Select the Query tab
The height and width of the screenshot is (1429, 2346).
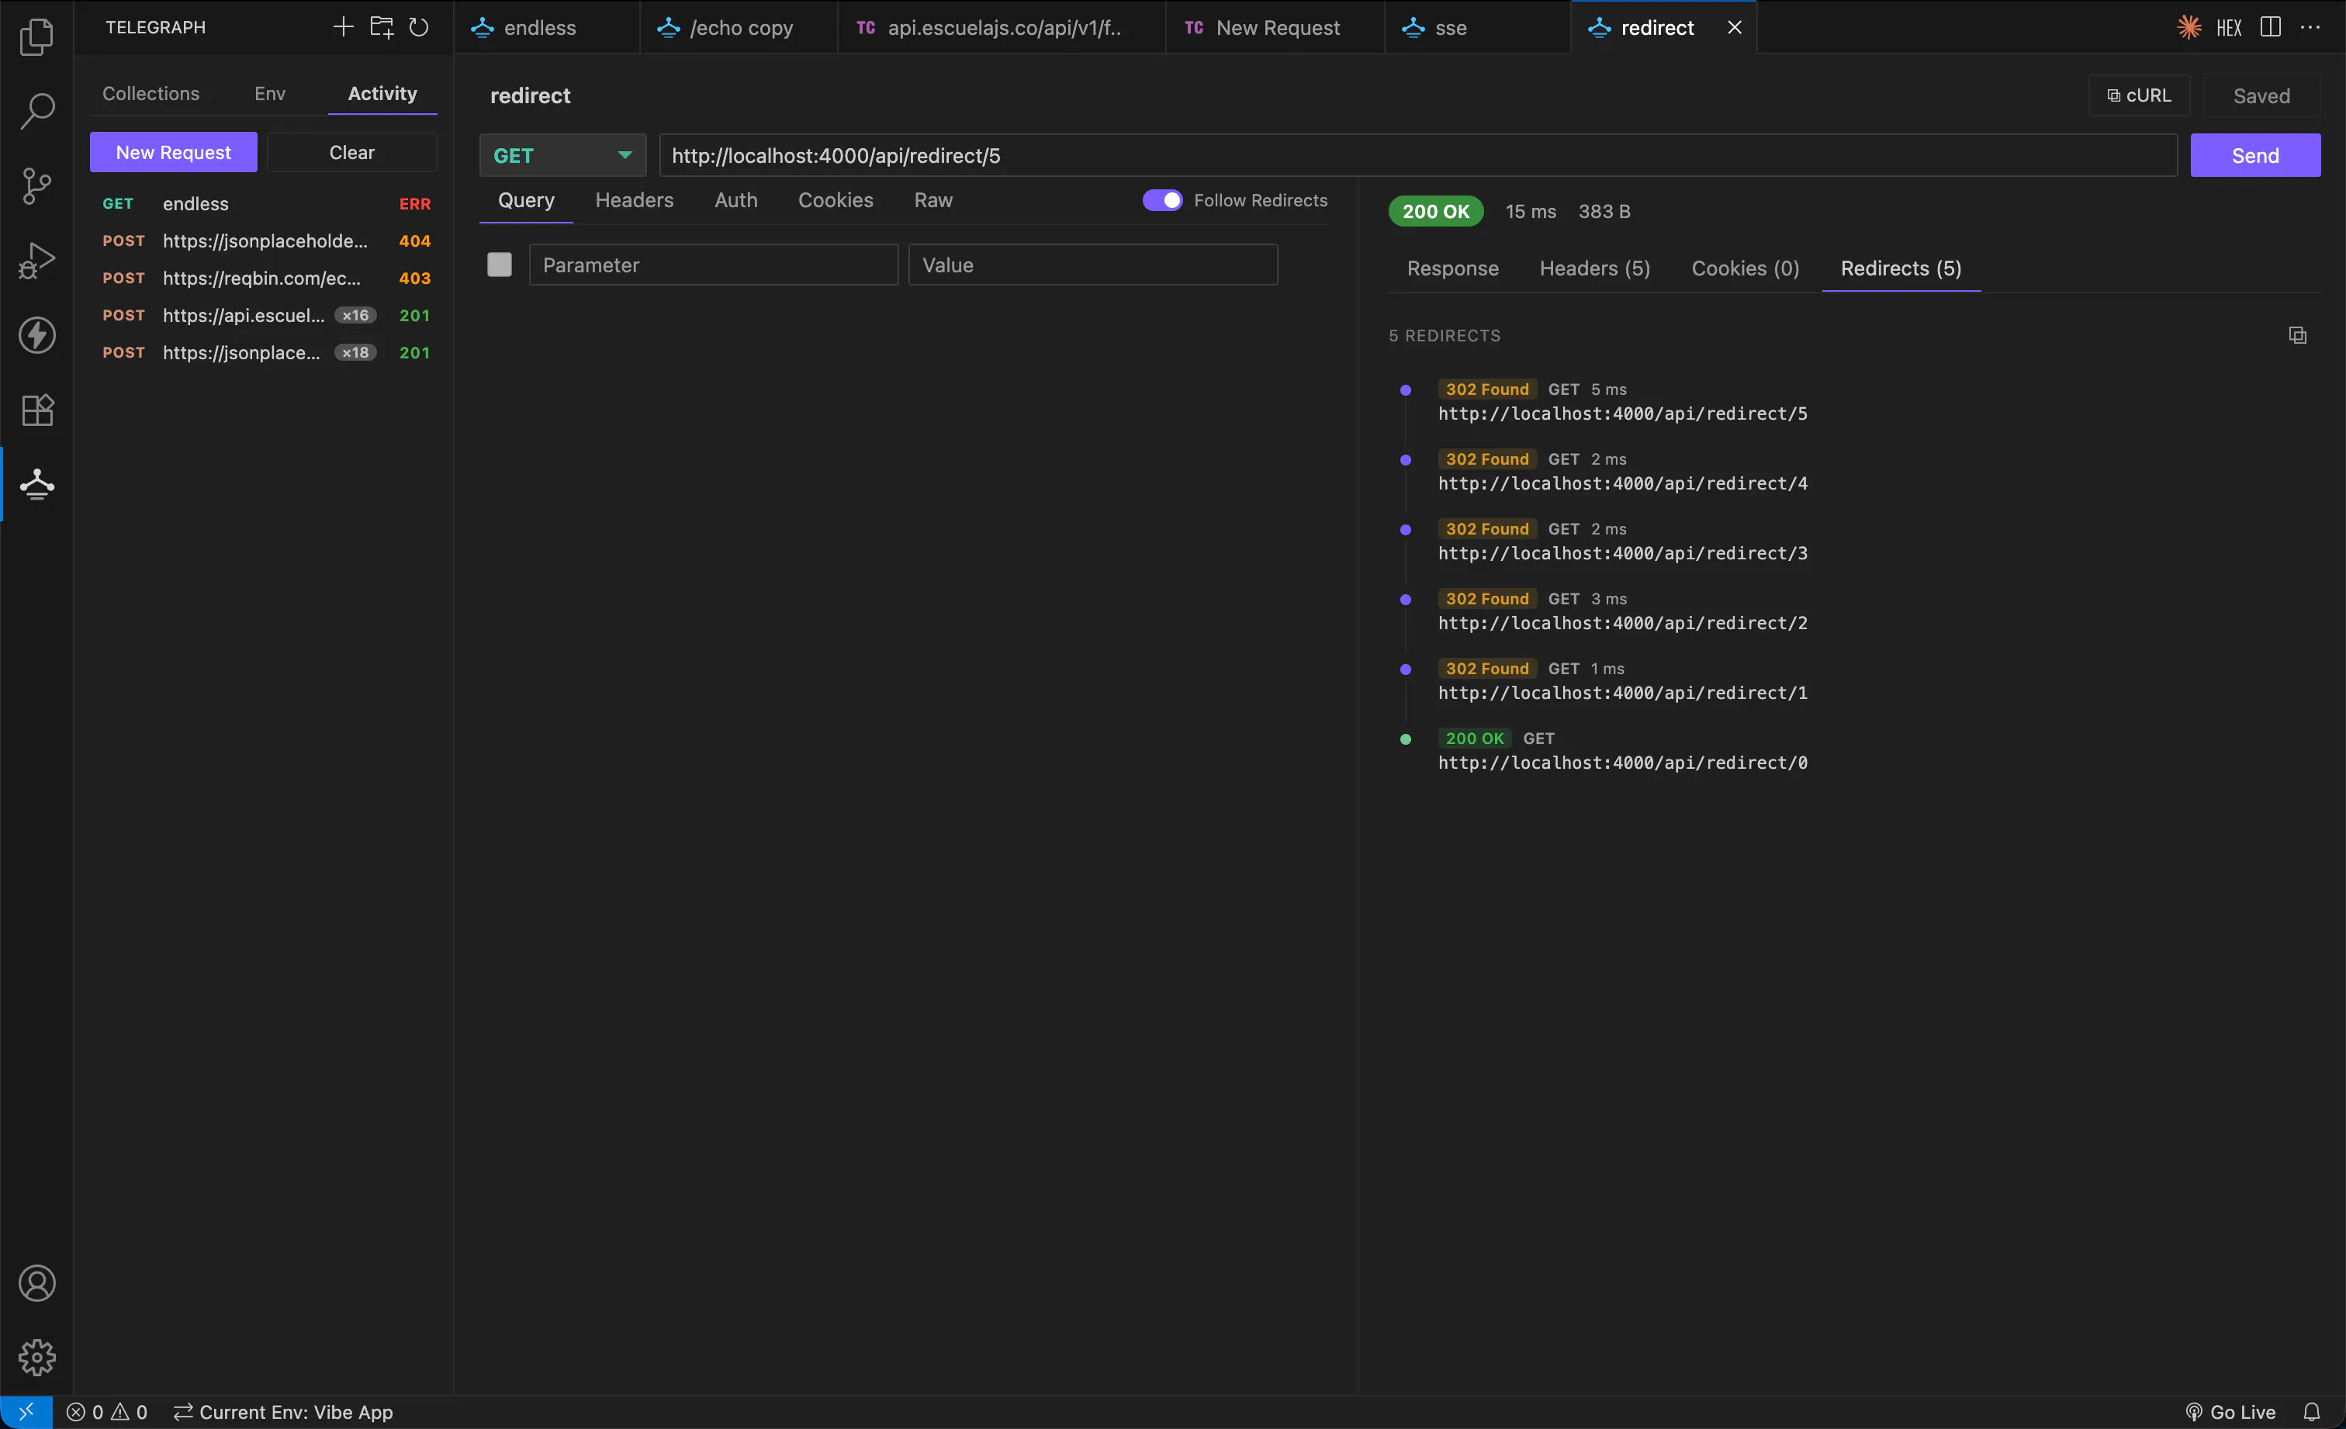point(525,200)
